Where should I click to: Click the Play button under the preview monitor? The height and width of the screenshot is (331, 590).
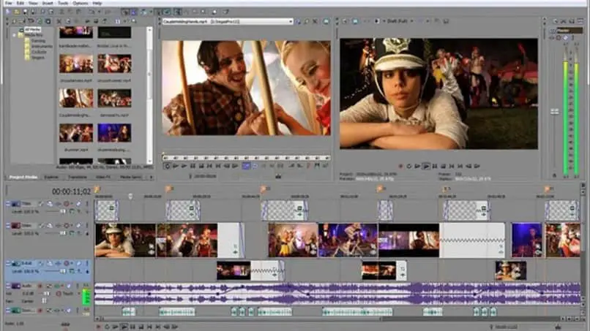pos(427,166)
